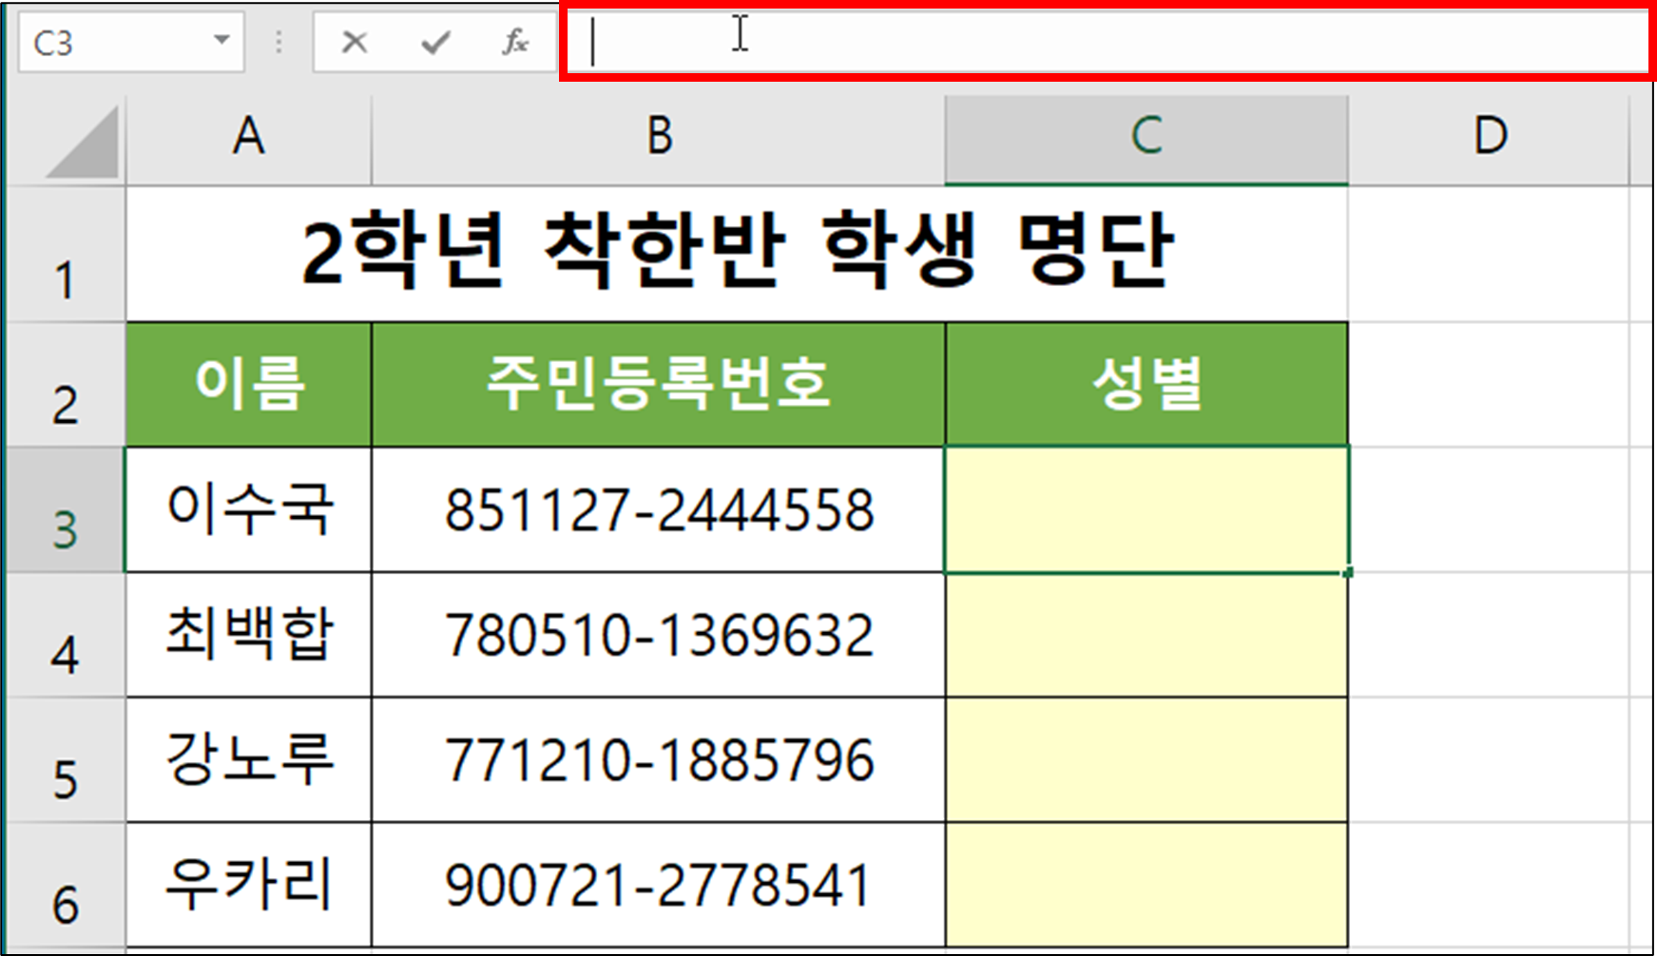
Task: Select the 이름 header cell
Action: tap(249, 385)
